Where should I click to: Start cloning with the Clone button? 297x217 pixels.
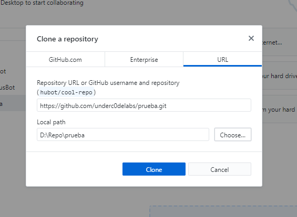pos(154,169)
